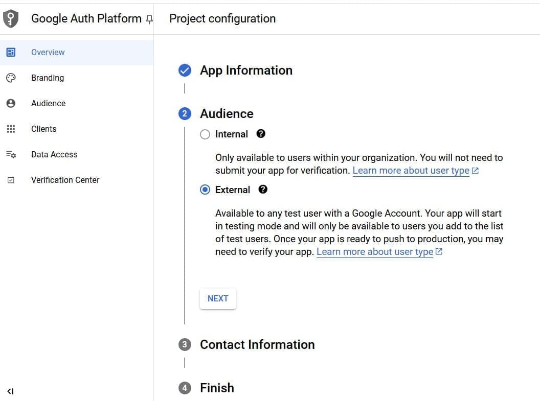Open help for the Internal user type
This screenshot has height=401, width=540.
pyautogui.click(x=261, y=133)
